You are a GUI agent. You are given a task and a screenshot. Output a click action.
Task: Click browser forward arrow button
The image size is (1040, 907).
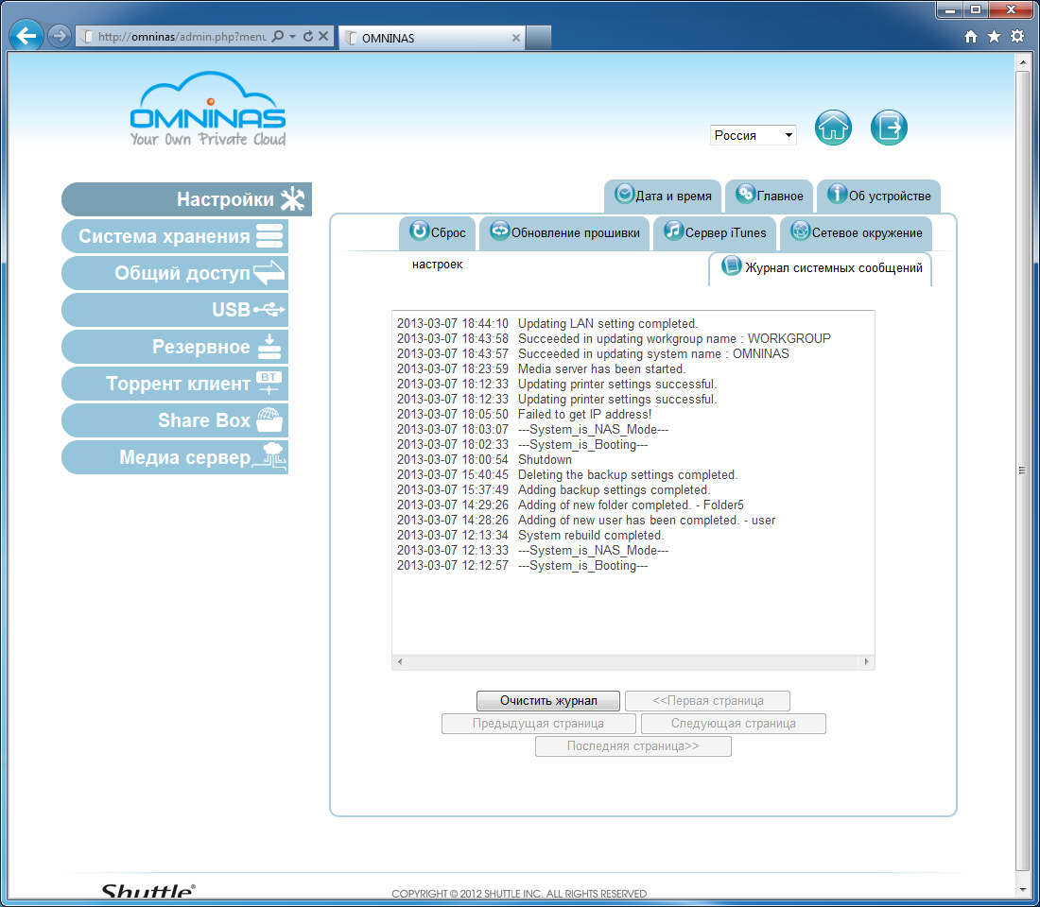click(x=60, y=36)
